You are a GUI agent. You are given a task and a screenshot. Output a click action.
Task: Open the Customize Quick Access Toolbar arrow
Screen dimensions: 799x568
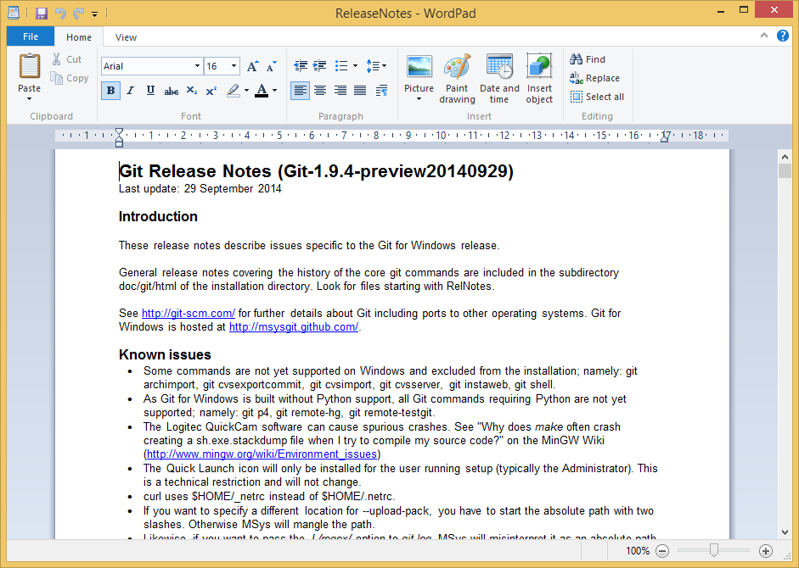tap(95, 14)
